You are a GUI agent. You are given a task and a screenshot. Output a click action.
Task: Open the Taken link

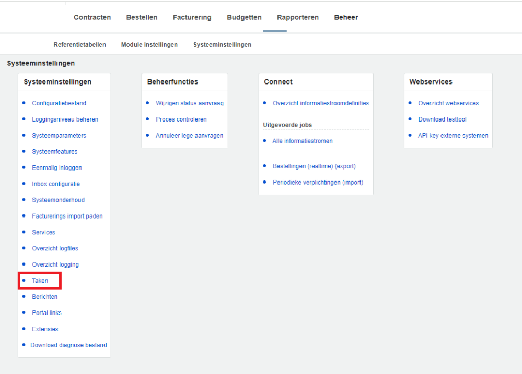coord(40,281)
